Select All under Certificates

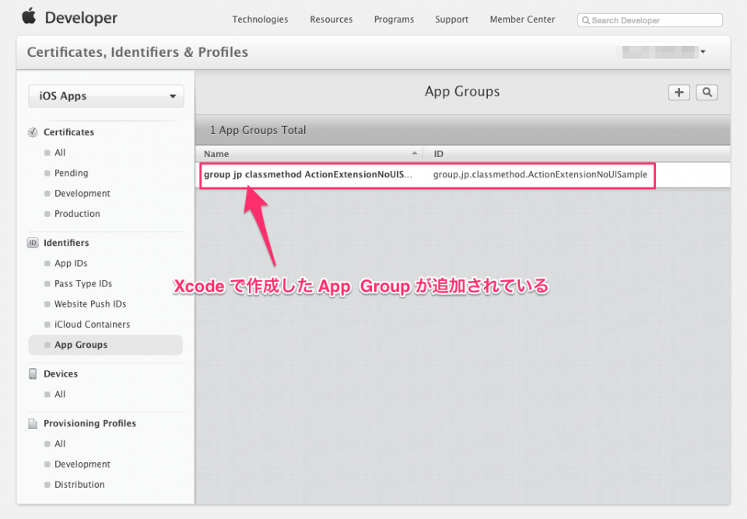pyautogui.click(x=60, y=153)
